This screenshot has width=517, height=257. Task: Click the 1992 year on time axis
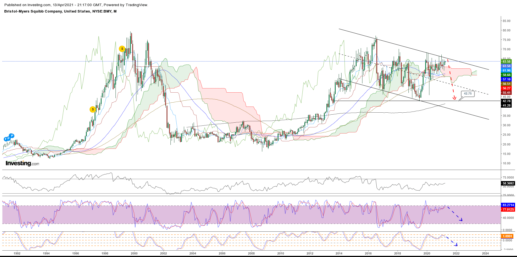coord(17,253)
